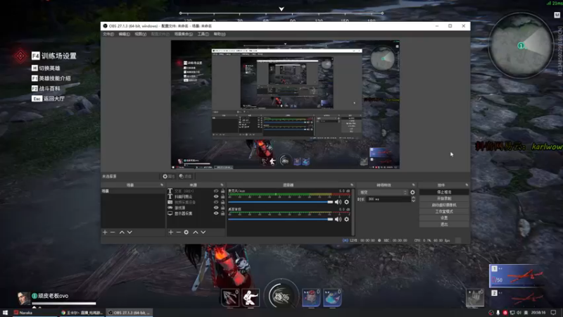
Task: Decrease transition duration with down stepper
Action: coord(413,201)
